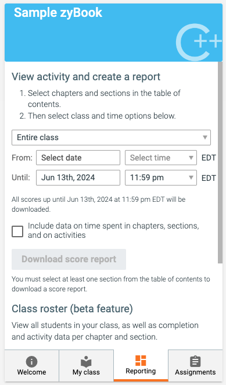Image resolution: width=226 pixels, height=385 pixels.
Task: Click the Download score report button
Action: coord(69,259)
